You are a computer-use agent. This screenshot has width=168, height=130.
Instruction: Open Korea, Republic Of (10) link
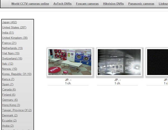click(17, 74)
